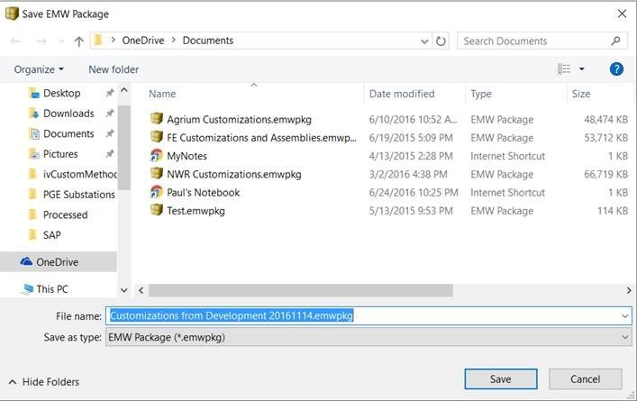Select the PGE Substations folder in sidebar

click(x=79, y=195)
